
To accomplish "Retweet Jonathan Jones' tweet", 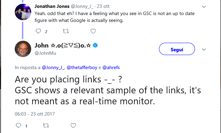I will (x=66, y=31).
